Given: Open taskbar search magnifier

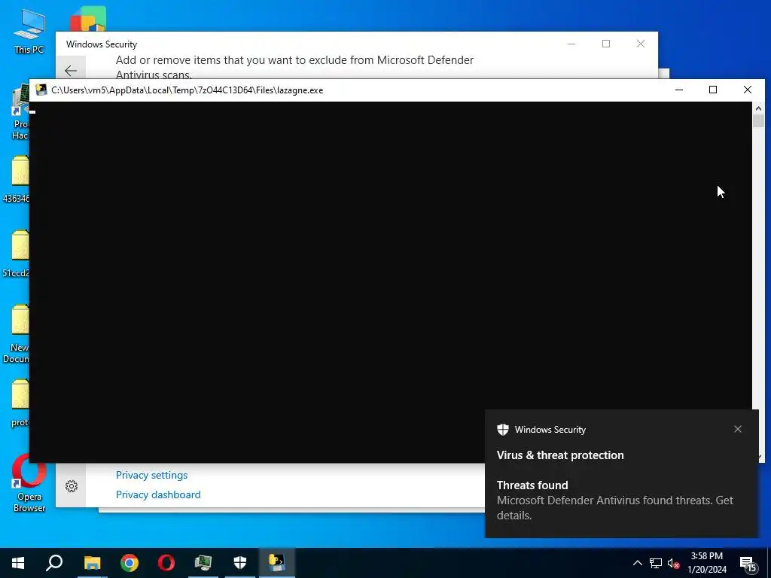Looking at the screenshot, I should (54, 563).
